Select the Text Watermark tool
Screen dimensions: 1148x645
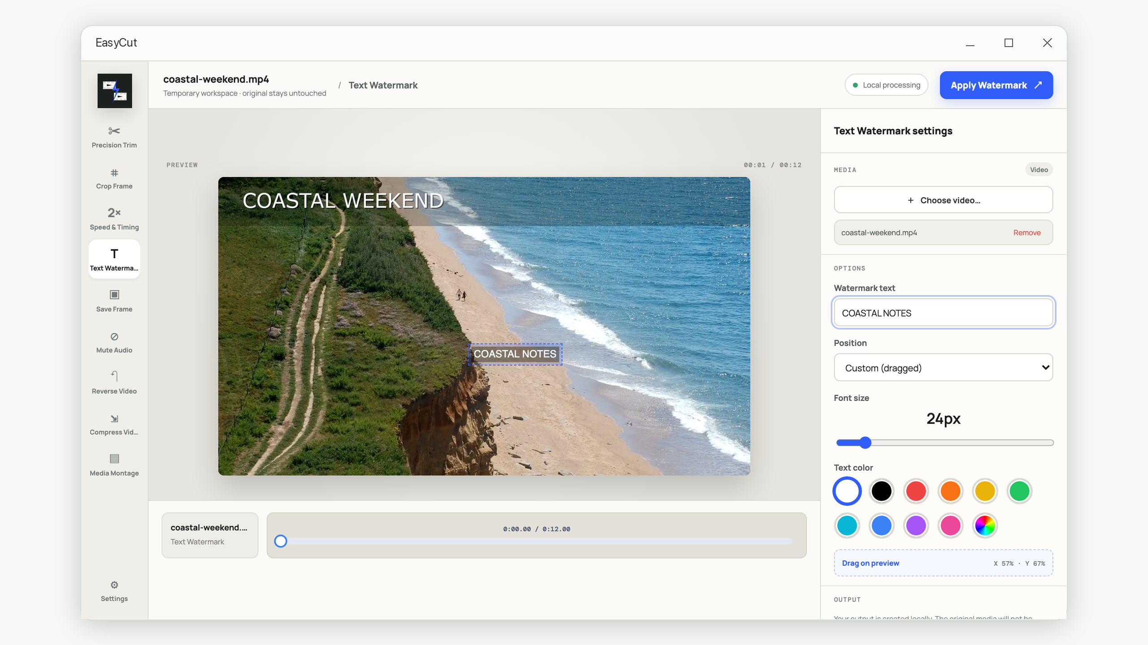tap(114, 259)
